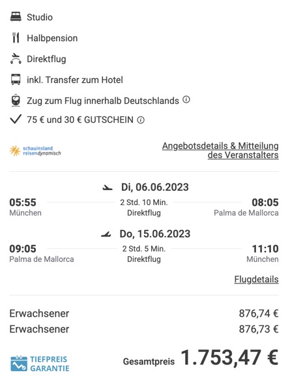Open Angebotsdetails & Mitteilung des Veranstalters link
This screenshot has height=388, width=288.
pos(220,150)
